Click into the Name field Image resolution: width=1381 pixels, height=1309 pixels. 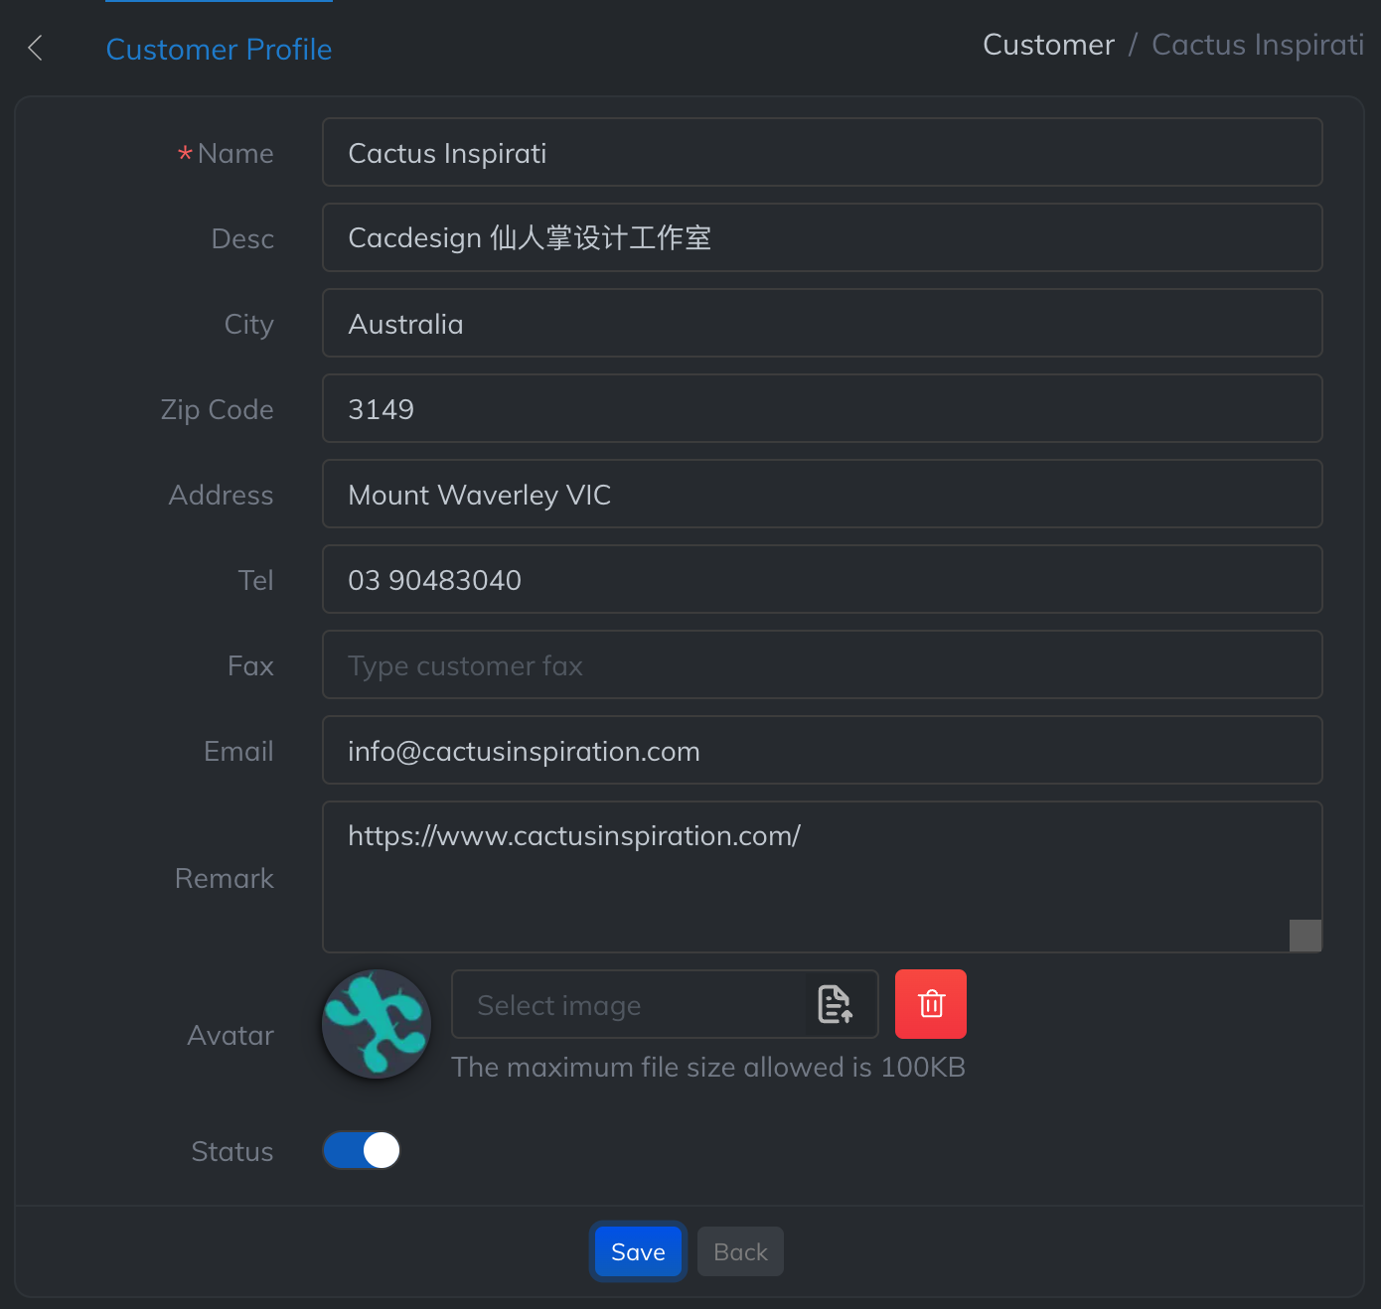point(822,153)
